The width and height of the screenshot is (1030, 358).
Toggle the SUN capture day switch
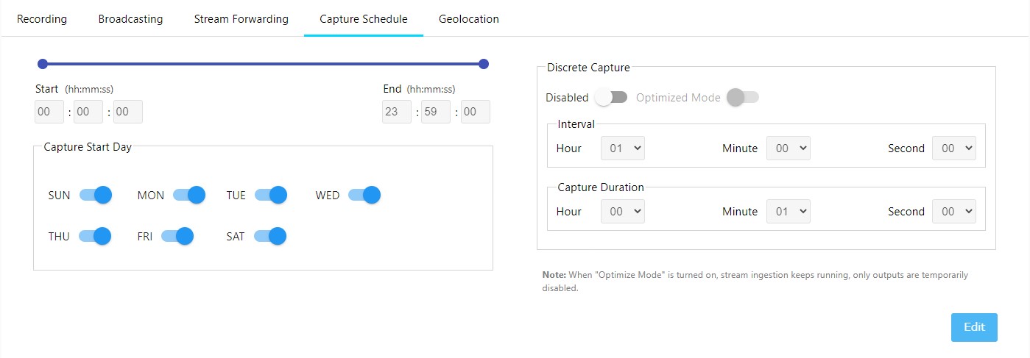pyautogui.click(x=96, y=195)
